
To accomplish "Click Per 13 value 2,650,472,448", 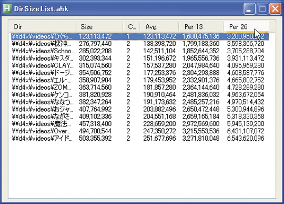I will 201,109.
